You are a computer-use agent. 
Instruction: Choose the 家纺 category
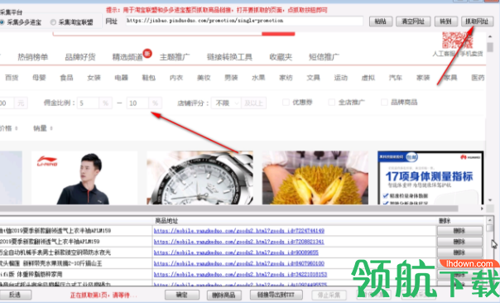[x=286, y=78]
